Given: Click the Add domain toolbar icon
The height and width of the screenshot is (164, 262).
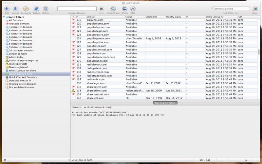Looking at the screenshot, I should (x=7, y=9).
